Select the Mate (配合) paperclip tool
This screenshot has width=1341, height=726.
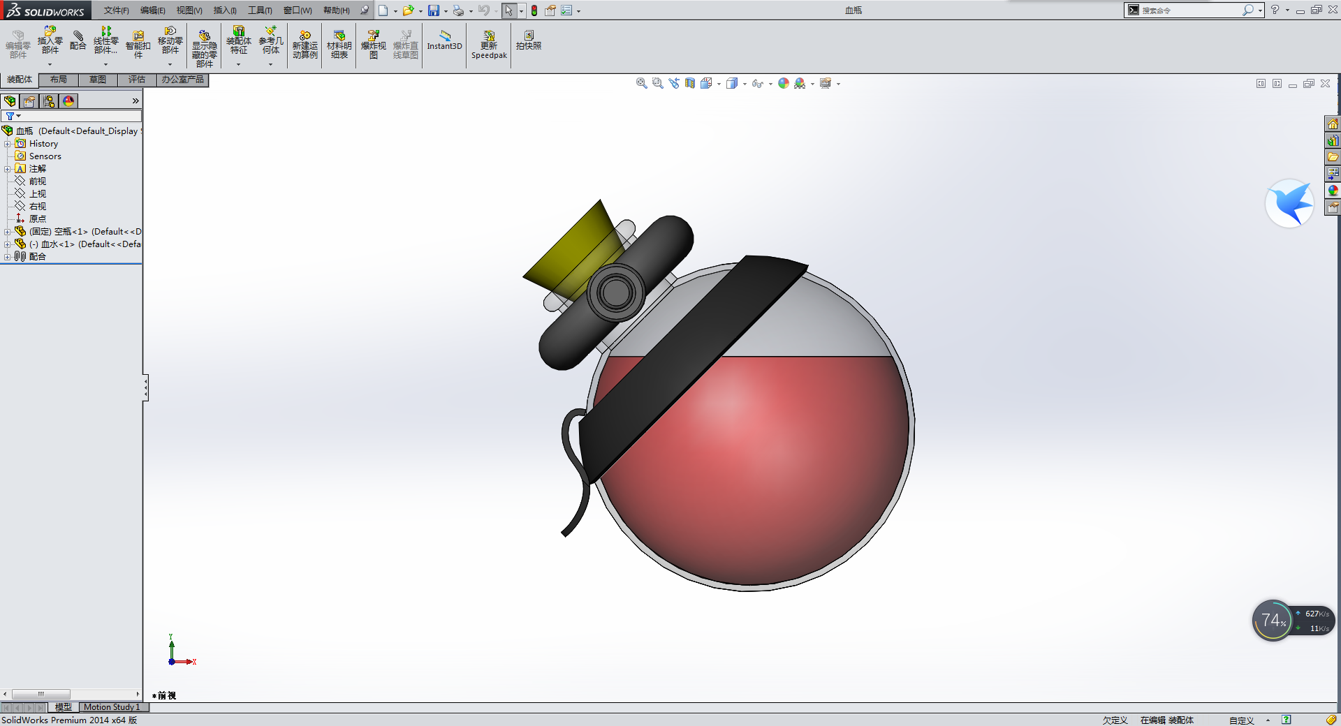[78, 40]
